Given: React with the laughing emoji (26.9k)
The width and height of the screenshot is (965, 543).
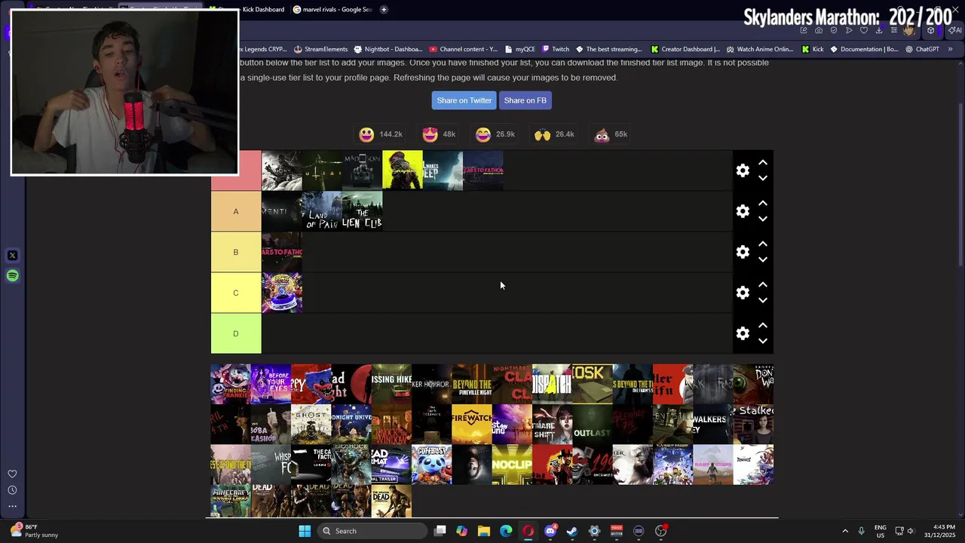Looking at the screenshot, I should (x=483, y=134).
